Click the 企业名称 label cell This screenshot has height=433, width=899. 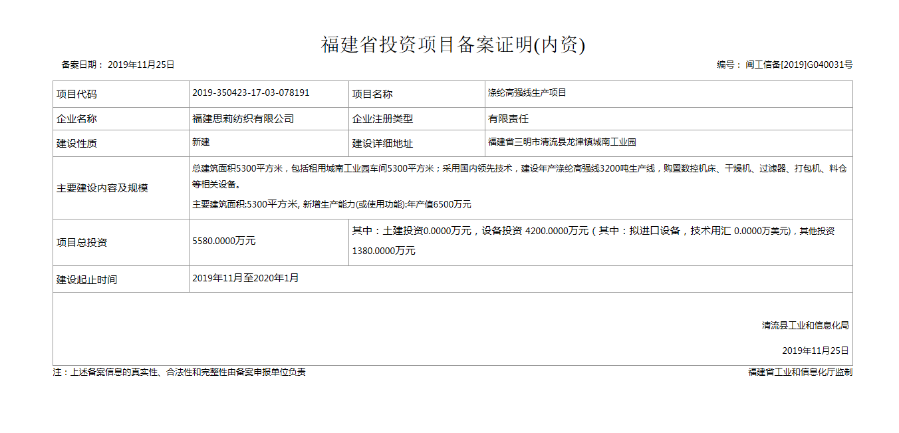click(121, 119)
